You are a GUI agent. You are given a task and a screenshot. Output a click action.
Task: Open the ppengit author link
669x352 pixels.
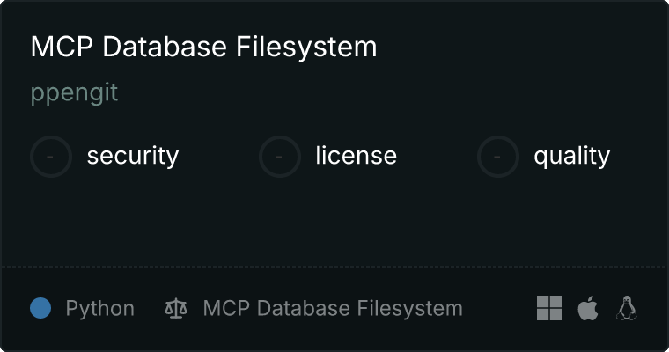pyautogui.click(x=74, y=93)
